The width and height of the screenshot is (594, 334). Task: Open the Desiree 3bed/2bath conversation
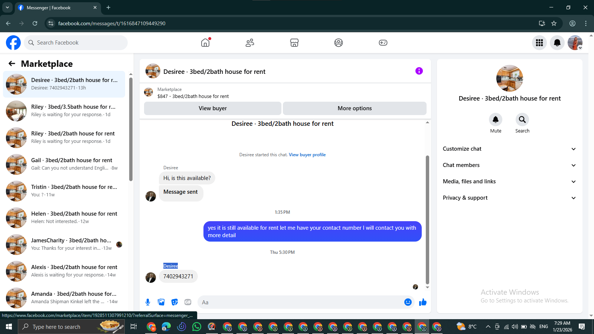[x=64, y=84]
